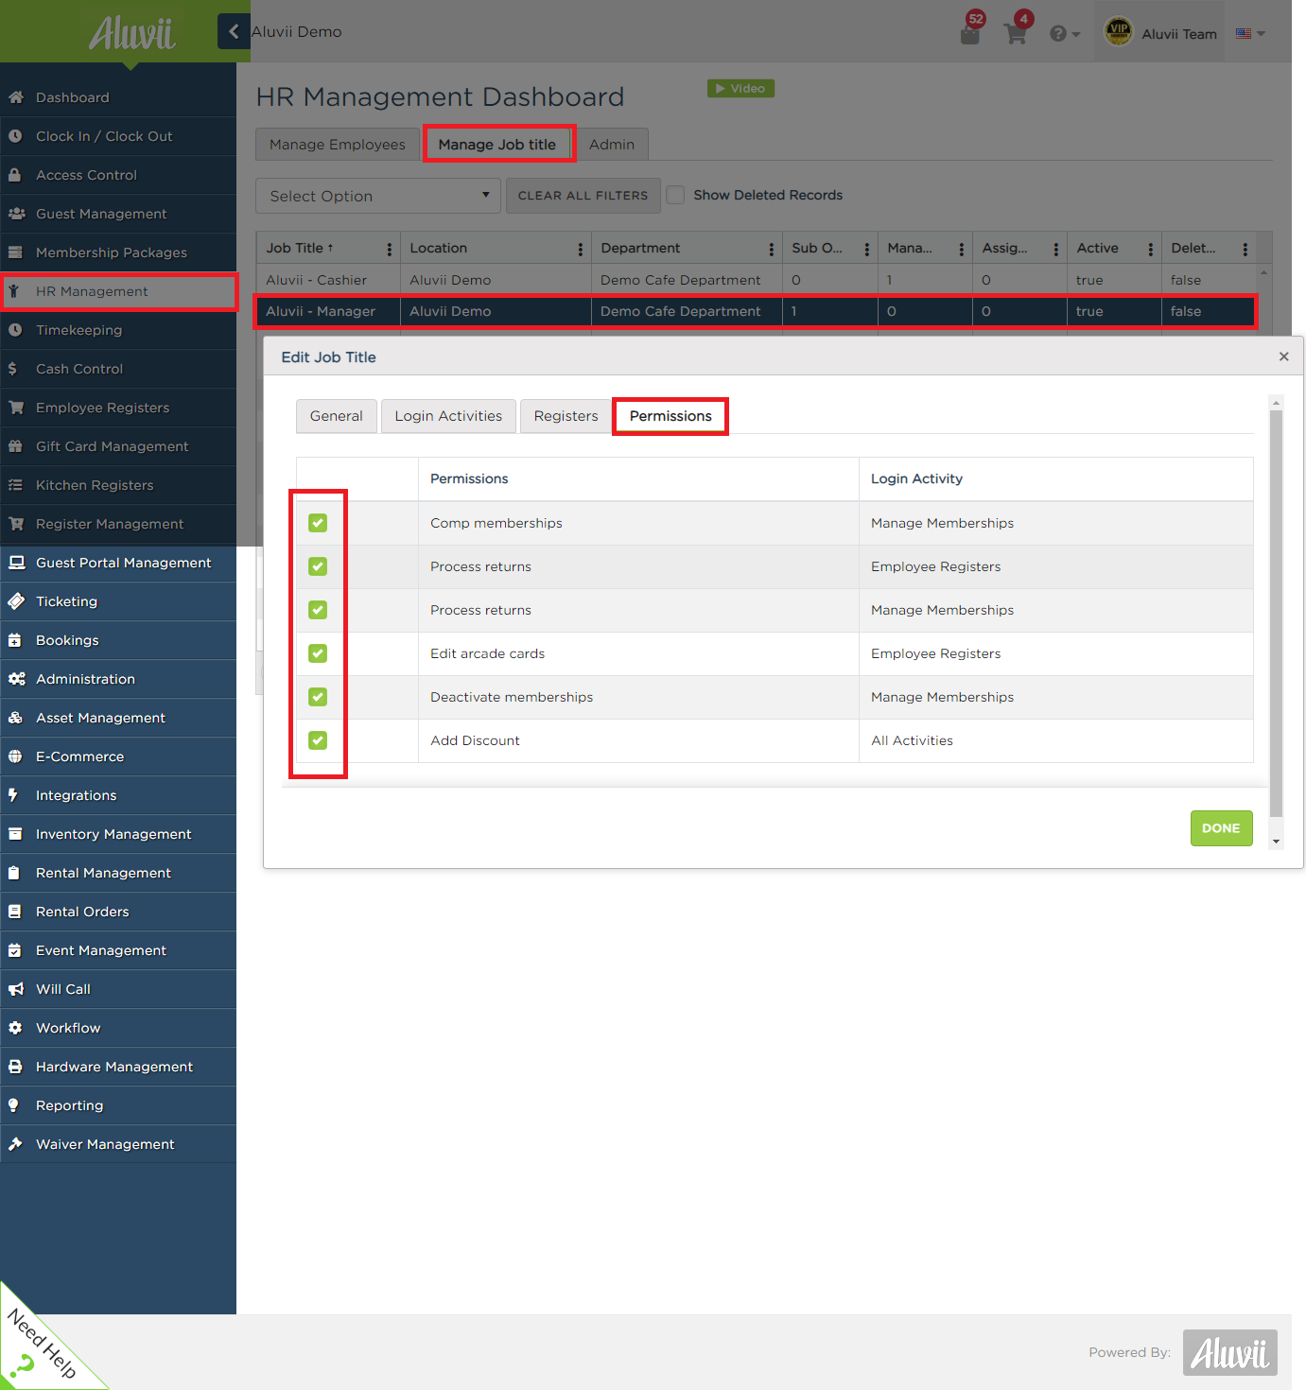
Task: Open Access Control via its lock icon
Action: click(x=16, y=175)
